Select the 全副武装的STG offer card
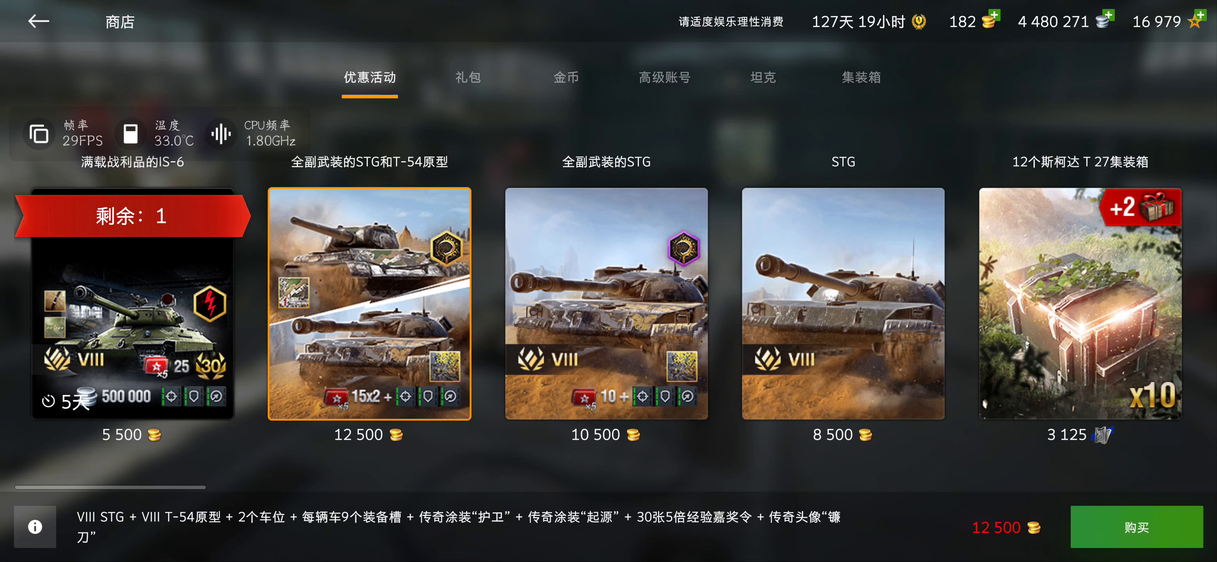Screen dimensions: 1217x562 (606, 304)
